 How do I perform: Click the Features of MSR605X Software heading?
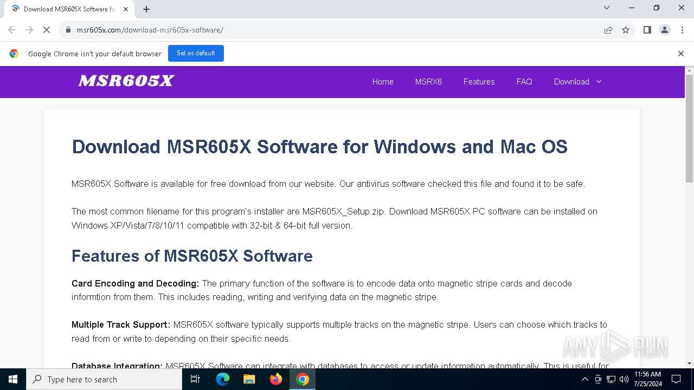(192, 256)
